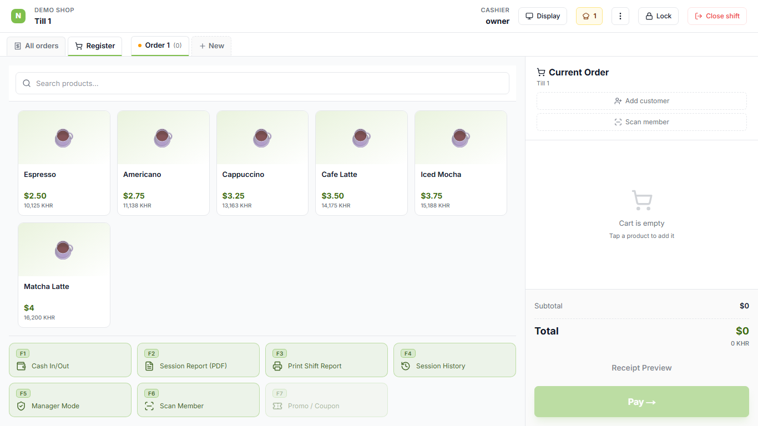This screenshot has width=758, height=426.
Task: Focus the Search products field
Action: click(262, 83)
